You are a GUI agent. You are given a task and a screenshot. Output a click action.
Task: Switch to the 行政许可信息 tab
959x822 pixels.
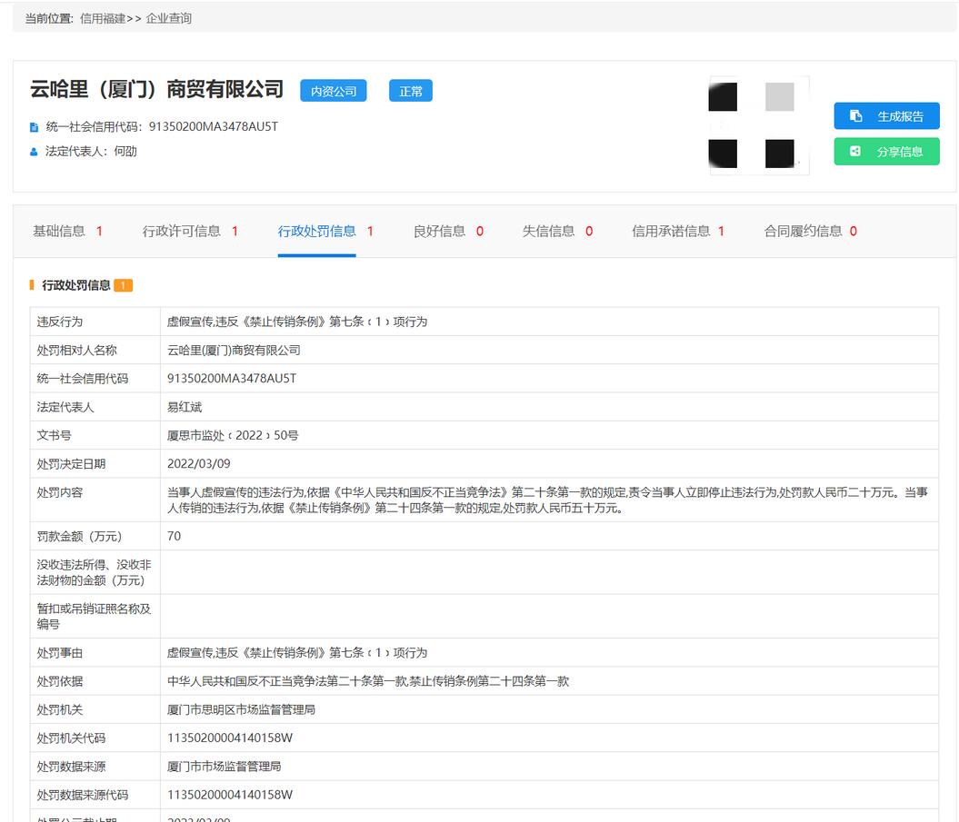(182, 232)
